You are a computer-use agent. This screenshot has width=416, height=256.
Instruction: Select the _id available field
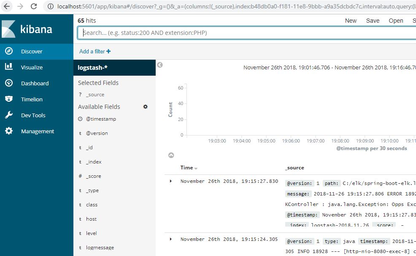[89, 147]
